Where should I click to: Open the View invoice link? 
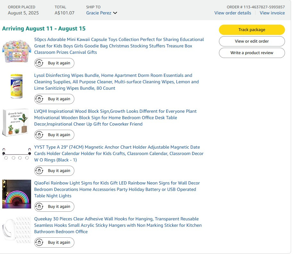[272, 13]
